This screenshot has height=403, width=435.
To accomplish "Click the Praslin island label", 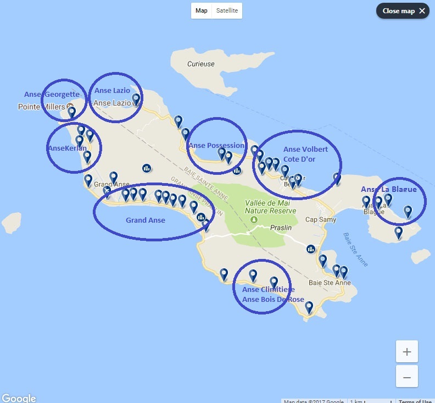I will coord(280,227).
